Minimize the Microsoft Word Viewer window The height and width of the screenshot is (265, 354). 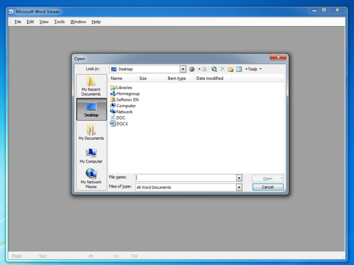pyautogui.click(x=314, y=10)
